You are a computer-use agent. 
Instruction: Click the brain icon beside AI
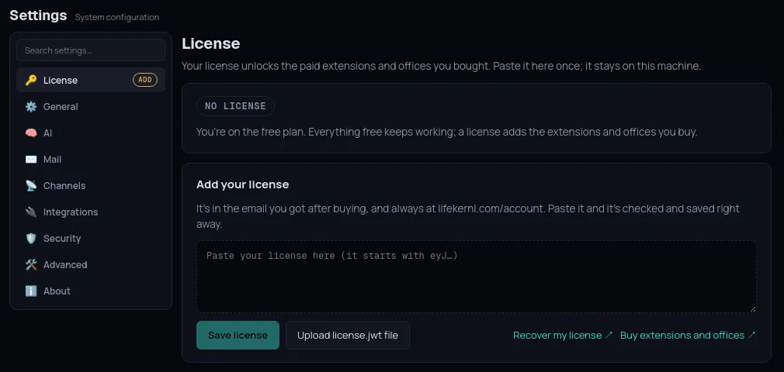[x=31, y=133]
